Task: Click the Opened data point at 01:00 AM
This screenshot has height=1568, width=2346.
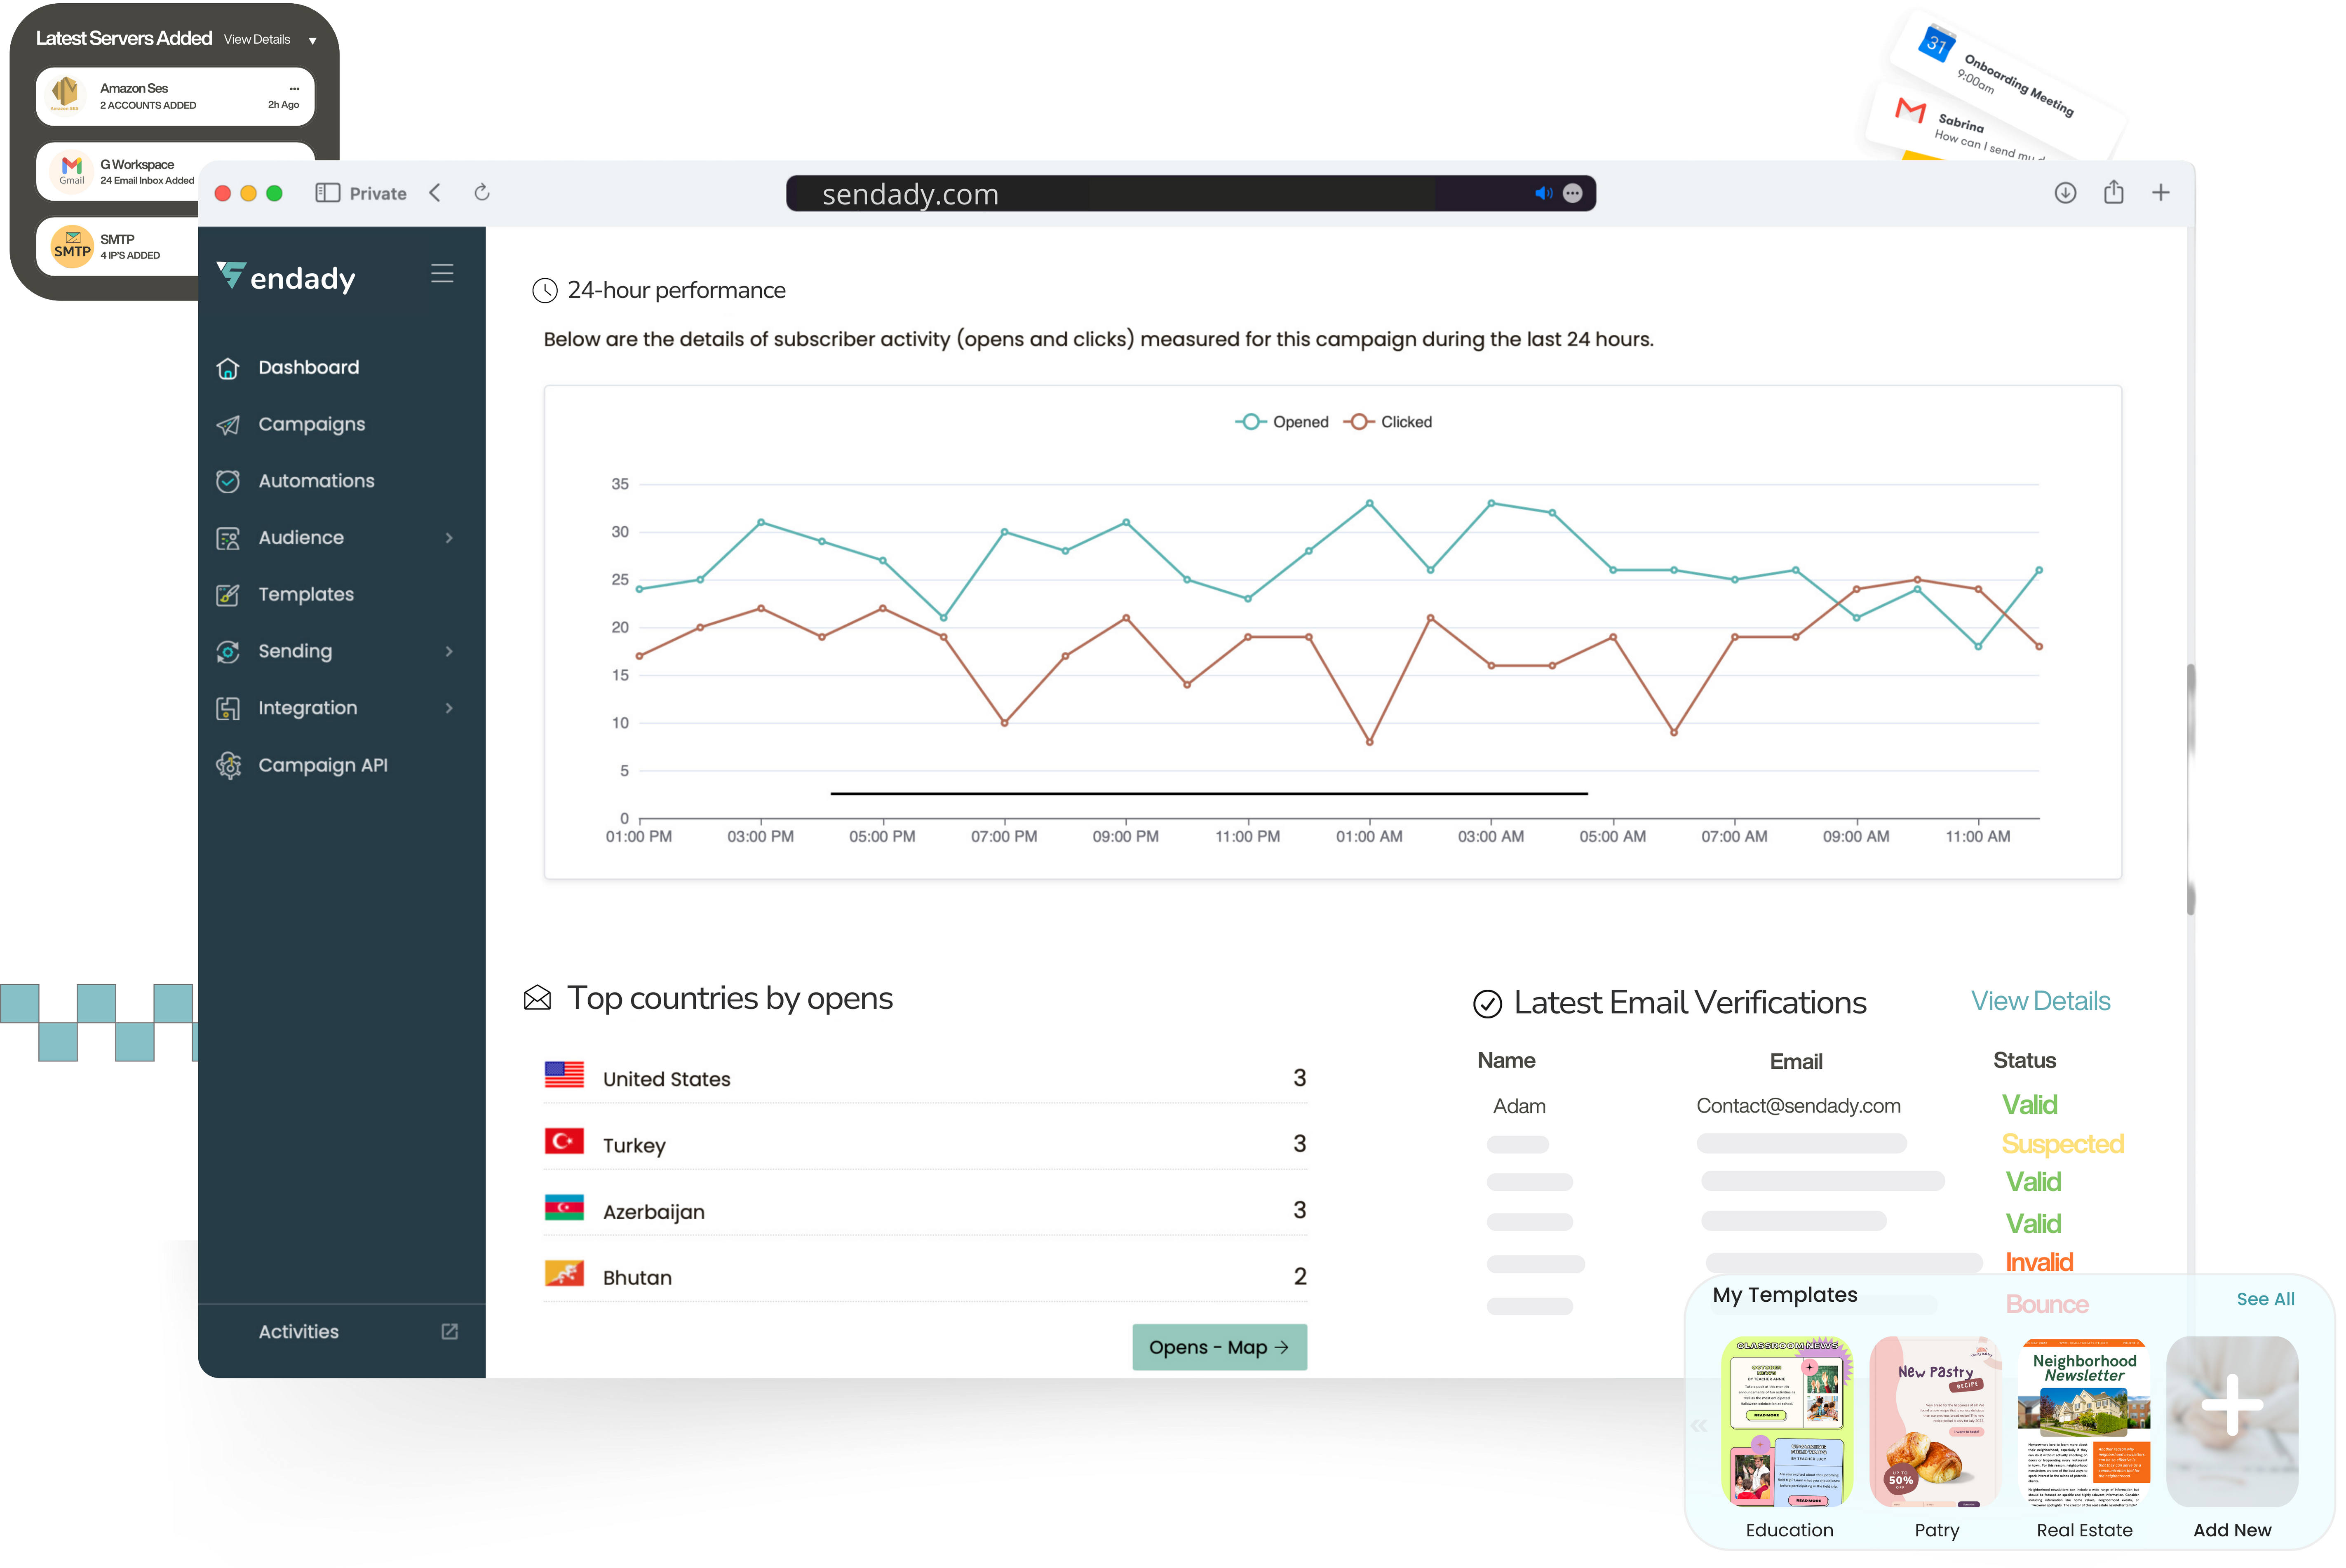Action: coord(1369,503)
